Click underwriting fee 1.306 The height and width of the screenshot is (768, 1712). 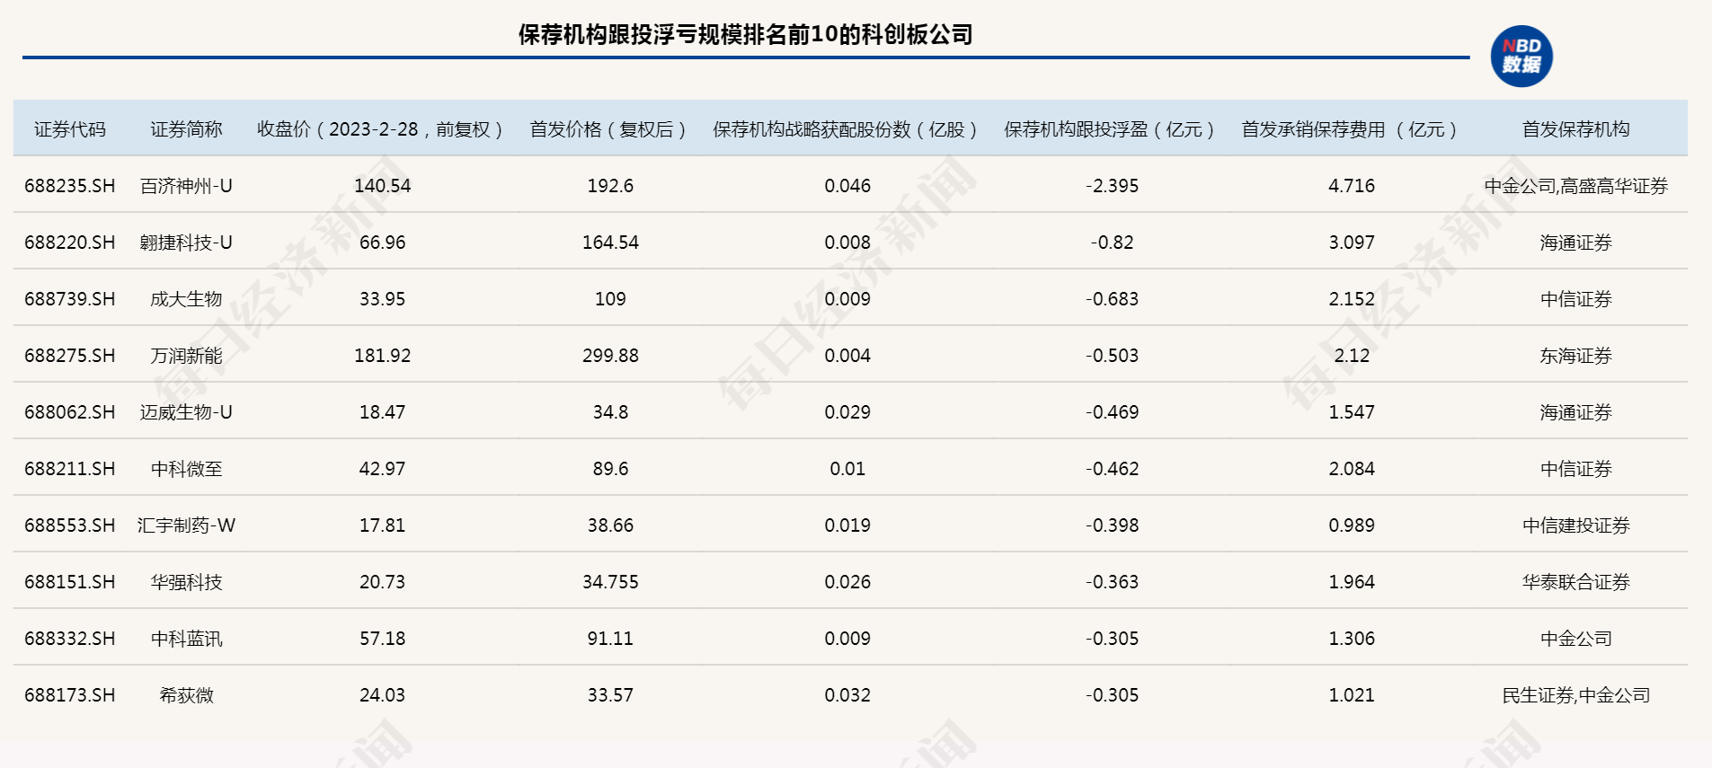coord(1352,639)
